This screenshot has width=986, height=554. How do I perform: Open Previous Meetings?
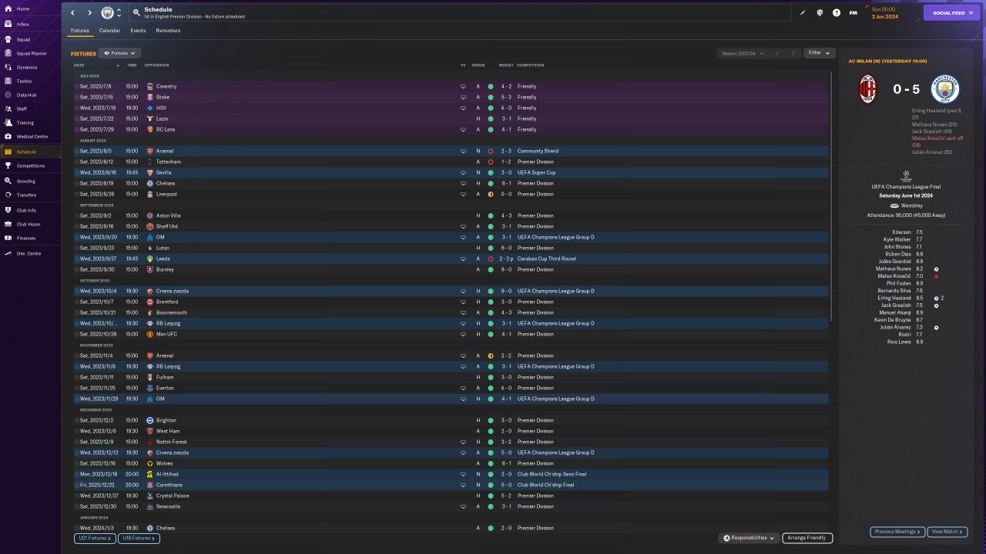pyautogui.click(x=897, y=532)
